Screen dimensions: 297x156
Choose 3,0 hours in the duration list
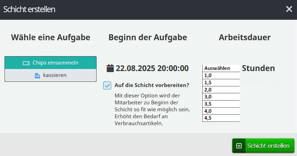pos(221,97)
